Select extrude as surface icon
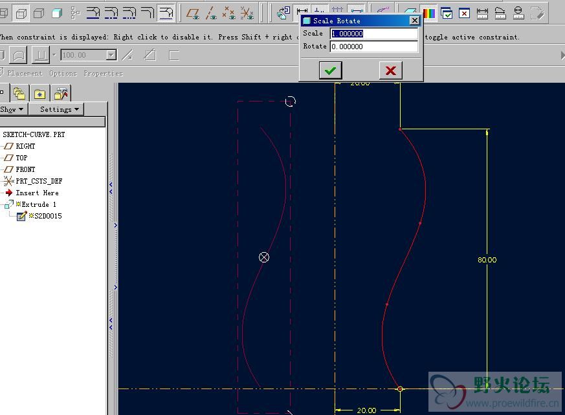The image size is (565, 415). tap(18, 56)
